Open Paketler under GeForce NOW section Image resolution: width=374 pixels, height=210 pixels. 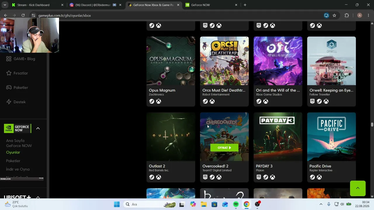pyautogui.click(x=13, y=161)
